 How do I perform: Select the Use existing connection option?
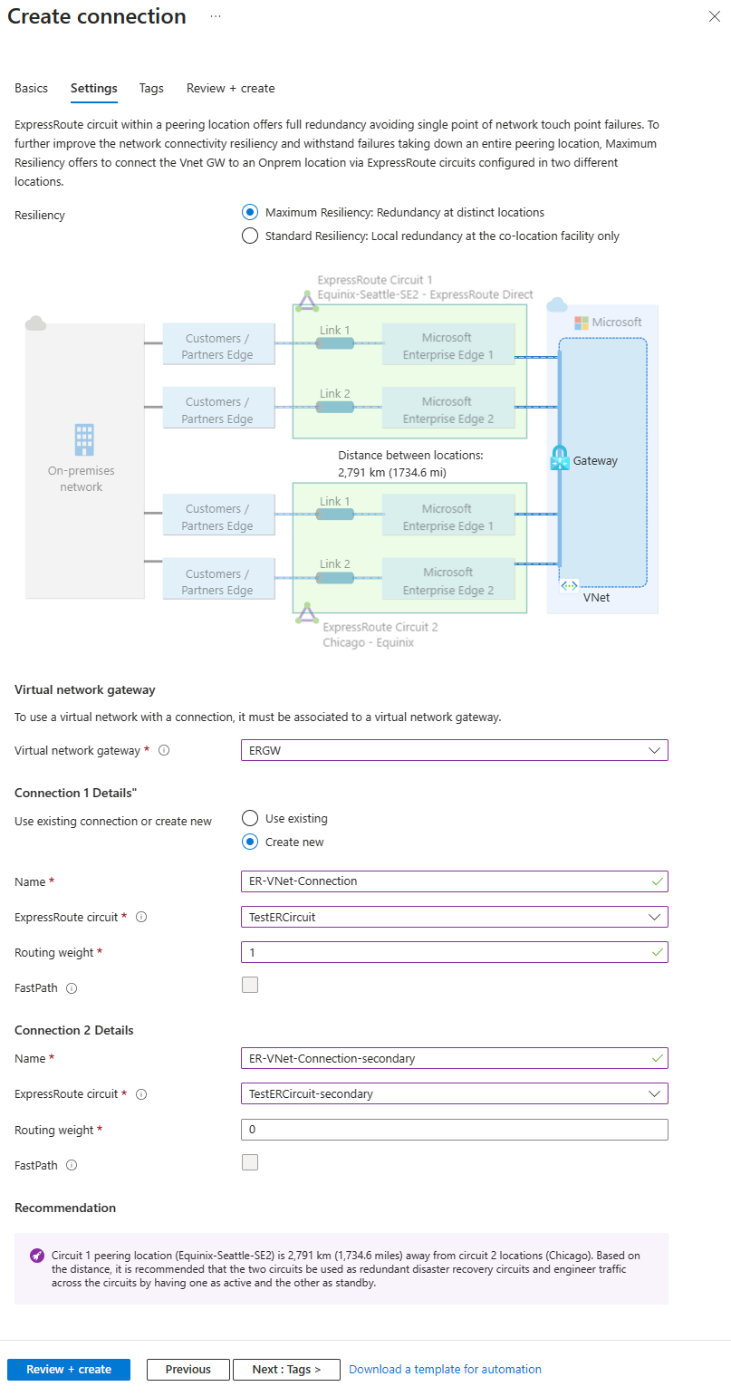[x=250, y=818]
